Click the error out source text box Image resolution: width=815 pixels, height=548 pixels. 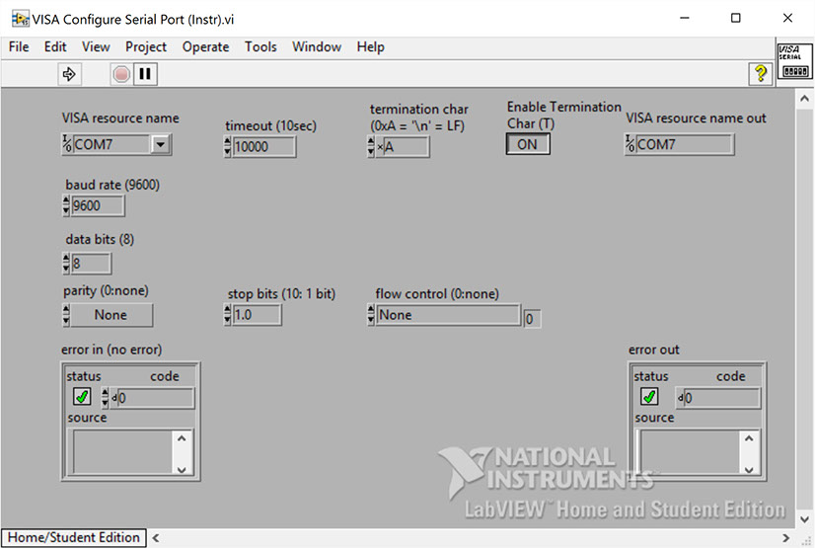[x=690, y=452]
